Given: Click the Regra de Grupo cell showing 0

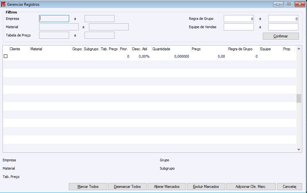Looking at the screenshot, I should click(x=243, y=56).
